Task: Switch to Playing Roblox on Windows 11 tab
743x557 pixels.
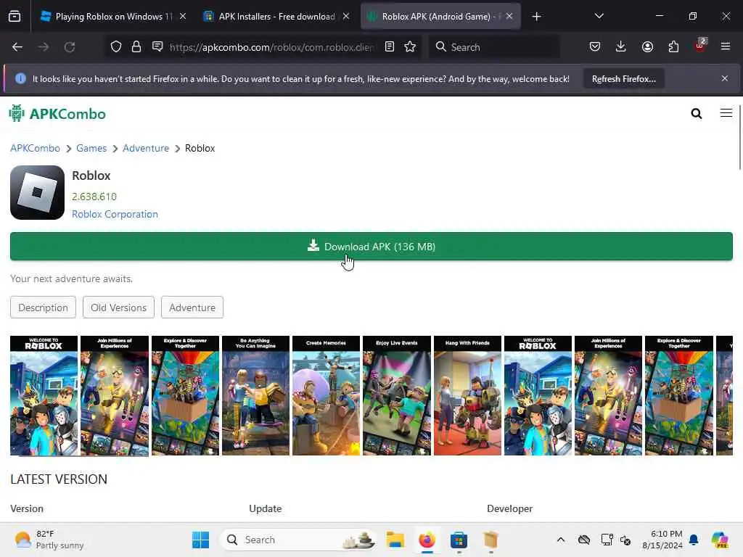Action: click(107, 17)
